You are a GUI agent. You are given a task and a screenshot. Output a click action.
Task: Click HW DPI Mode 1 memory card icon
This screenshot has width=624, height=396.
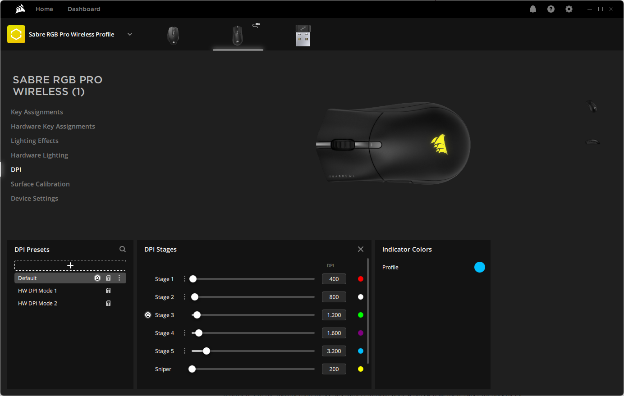(x=108, y=291)
